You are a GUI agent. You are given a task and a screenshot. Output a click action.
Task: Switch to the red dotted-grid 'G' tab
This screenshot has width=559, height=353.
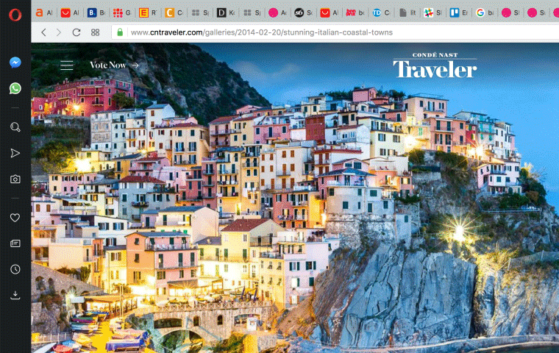pos(122,13)
